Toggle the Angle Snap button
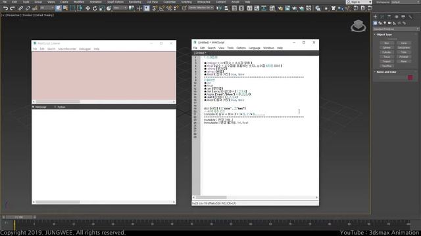Screen dimensions: 421x236 pos(162,9)
